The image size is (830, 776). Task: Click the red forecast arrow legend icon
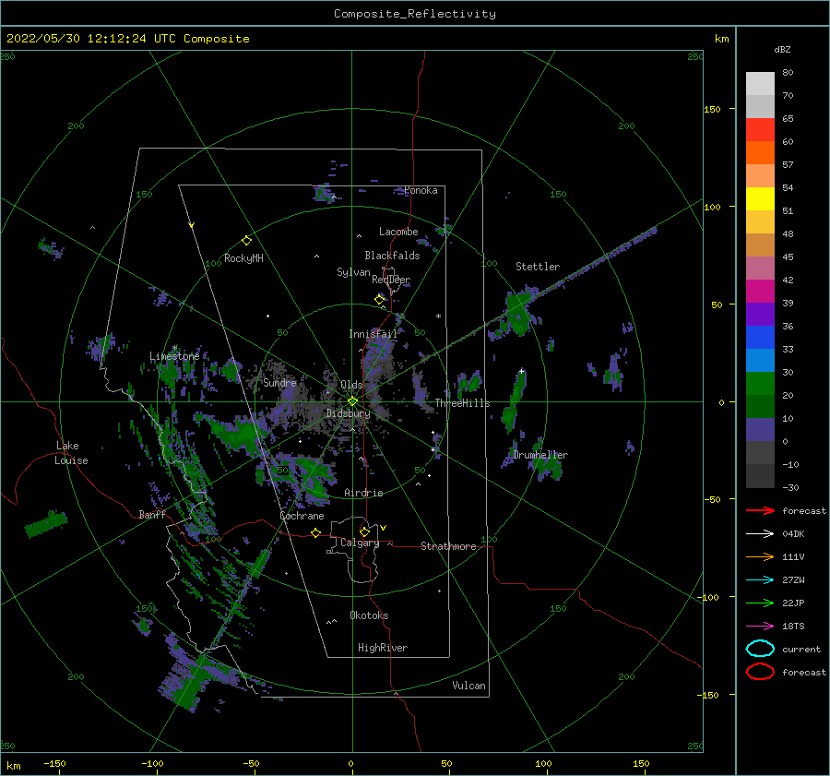point(760,510)
